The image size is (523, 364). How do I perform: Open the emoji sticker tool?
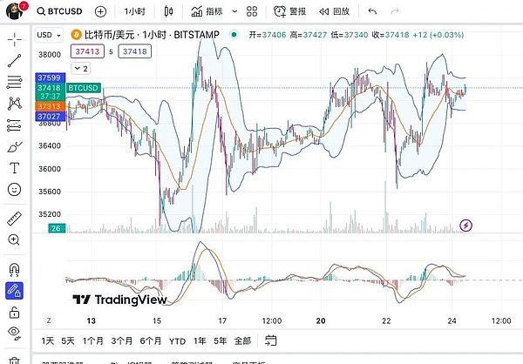[x=14, y=189]
